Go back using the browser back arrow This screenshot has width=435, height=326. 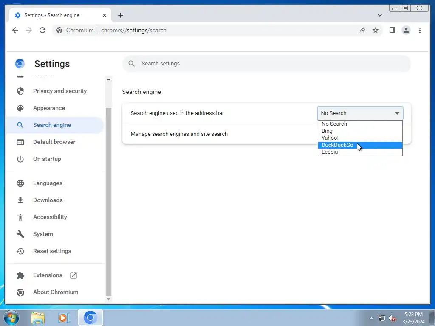(15, 30)
